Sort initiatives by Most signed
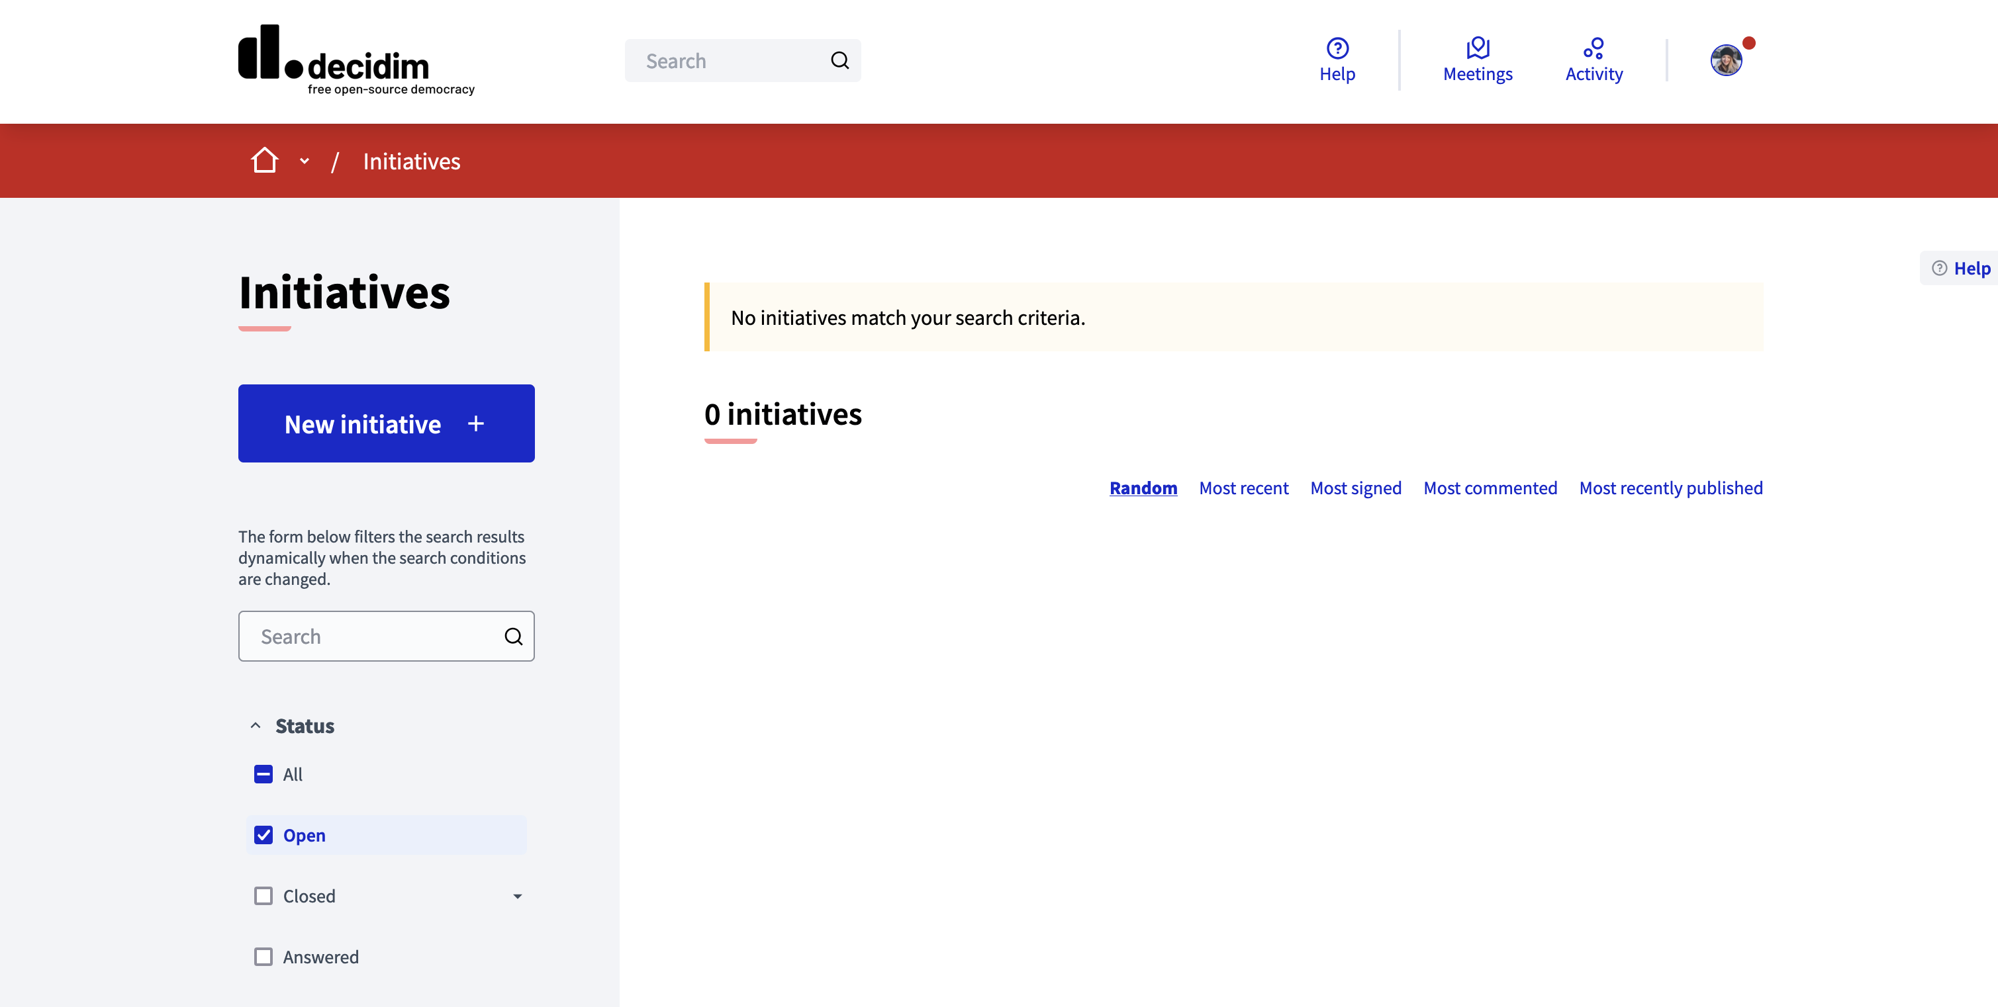This screenshot has width=1998, height=1007. click(1355, 488)
